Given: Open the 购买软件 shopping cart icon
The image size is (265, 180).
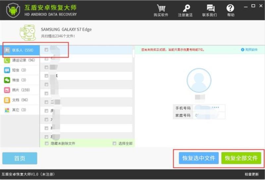Looking at the screenshot, I should pos(161,8).
